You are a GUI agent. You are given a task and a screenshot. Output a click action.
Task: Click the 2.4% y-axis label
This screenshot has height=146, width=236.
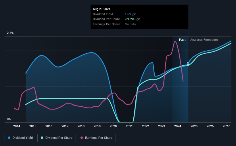click(x=10, y=33)
